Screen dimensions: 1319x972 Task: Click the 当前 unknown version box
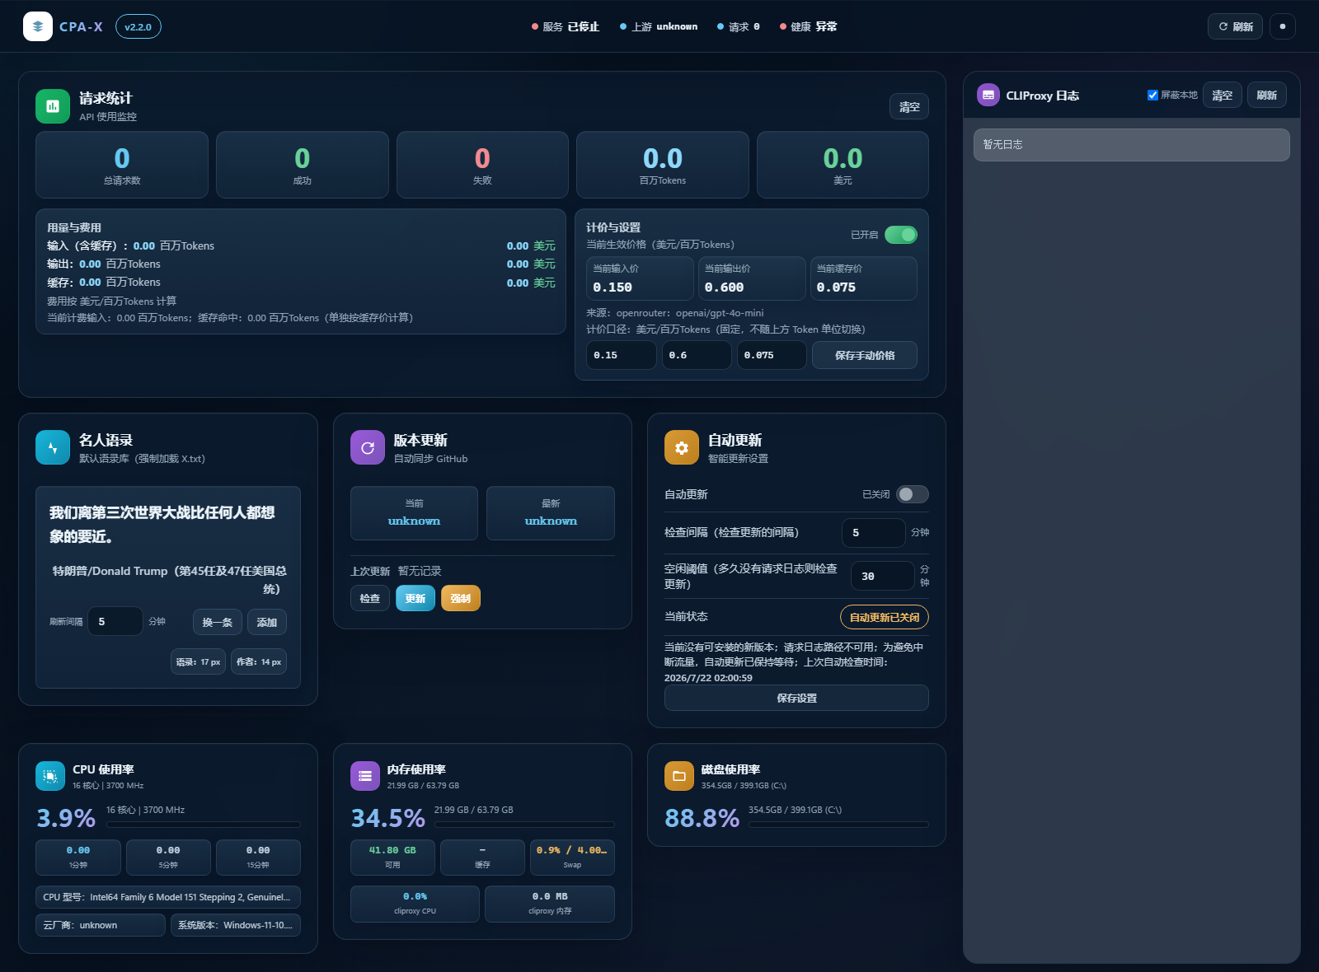tap(414, 513)
